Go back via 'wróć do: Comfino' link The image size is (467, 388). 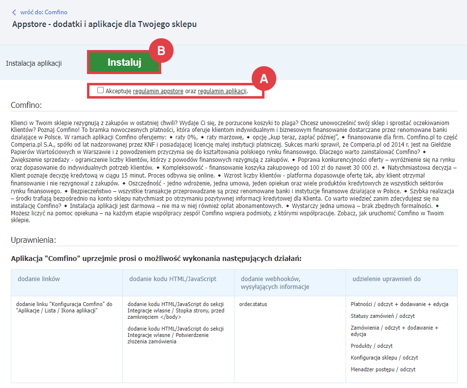tap(44, 12)
